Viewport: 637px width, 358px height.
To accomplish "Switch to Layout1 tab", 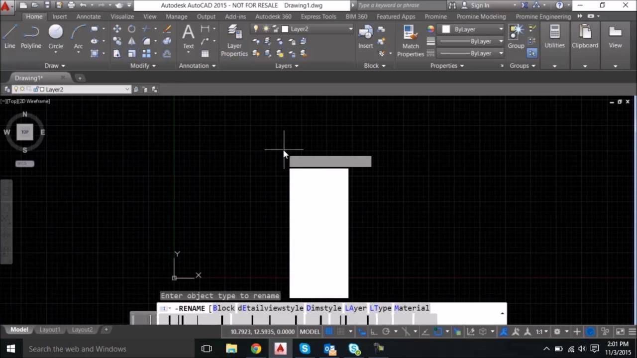I will 50,330.
